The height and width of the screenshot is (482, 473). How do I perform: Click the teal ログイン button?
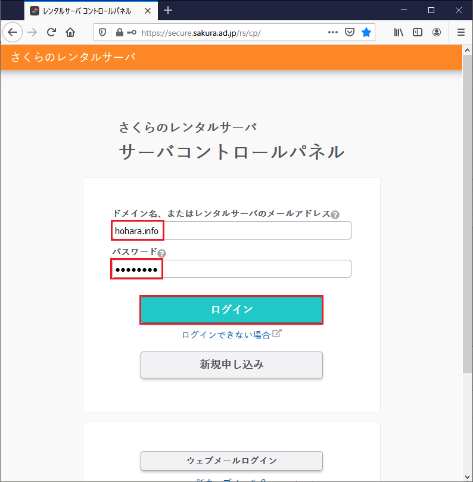coord(231,309)
